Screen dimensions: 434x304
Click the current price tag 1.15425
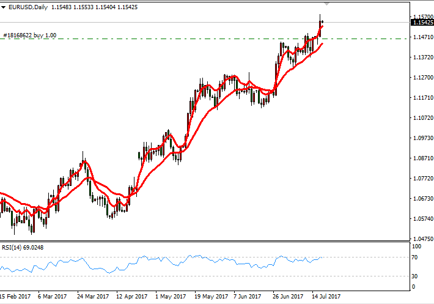(422, 23)
